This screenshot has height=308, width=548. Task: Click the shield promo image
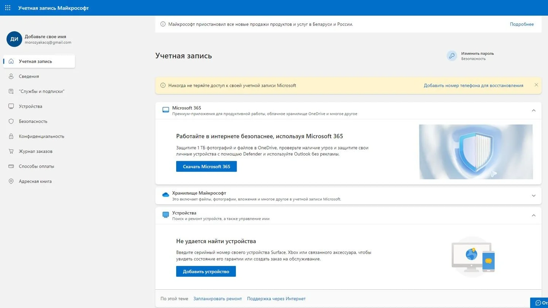[476, 152]
